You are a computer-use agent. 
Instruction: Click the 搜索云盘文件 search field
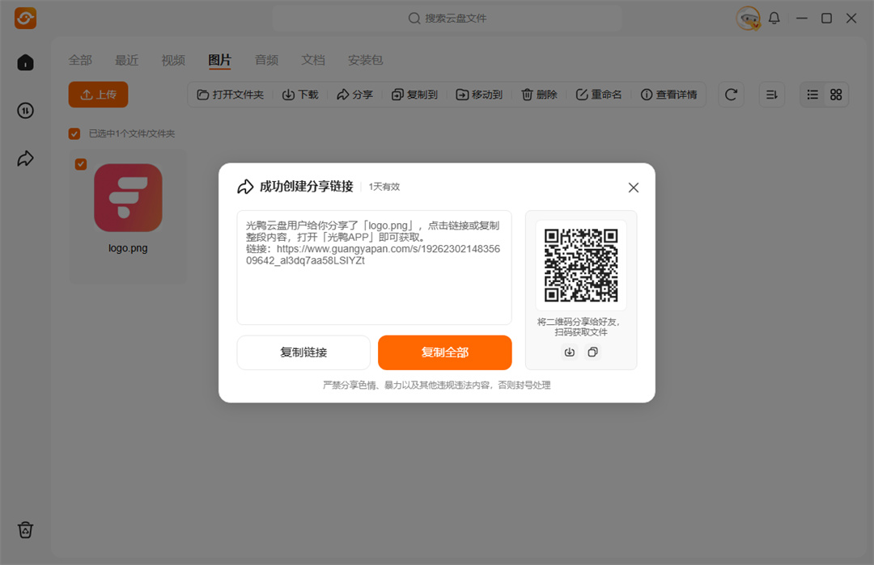click(x=448, y=19)
